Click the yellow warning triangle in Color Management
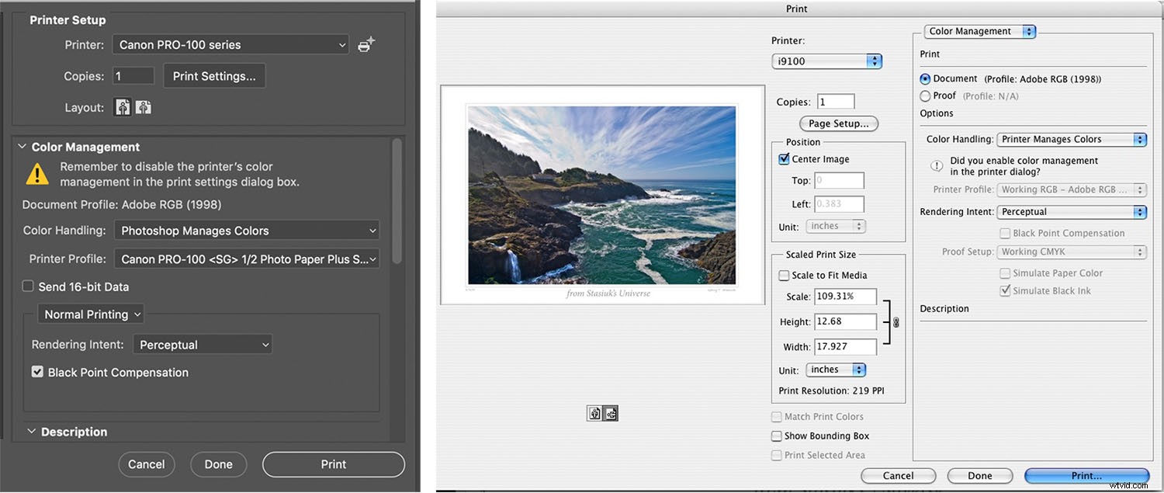This screenshot has height=493, width=1164. (36, 173)
